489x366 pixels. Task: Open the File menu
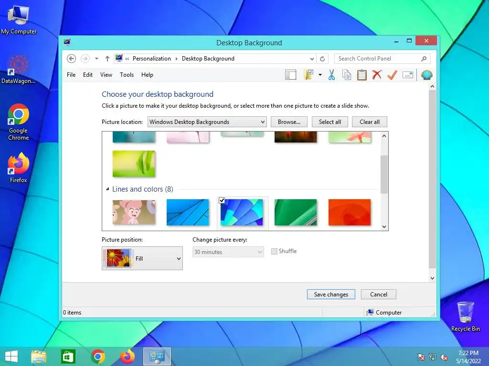tap(71, 75)
